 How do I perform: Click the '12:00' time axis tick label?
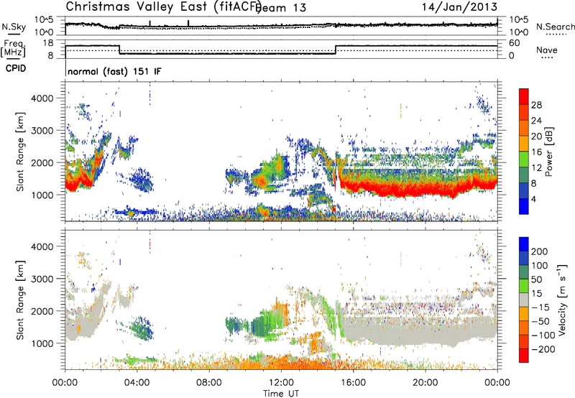pos(281,383)
